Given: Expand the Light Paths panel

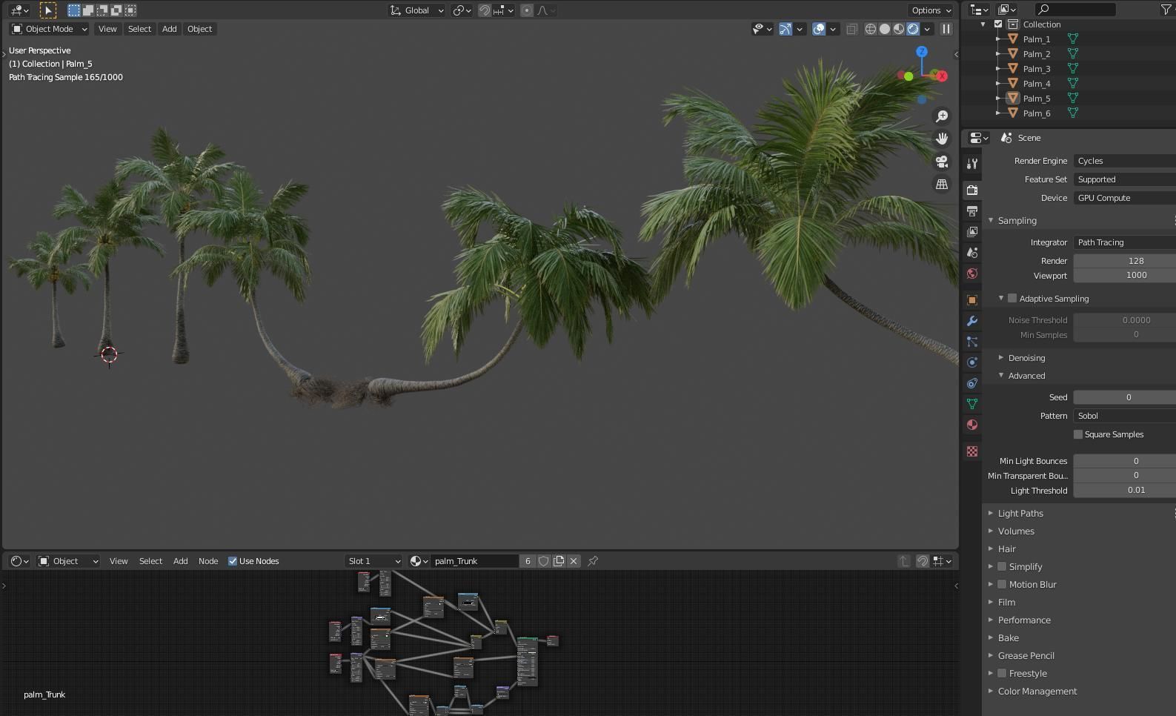Looking at the screenshot, I should 991,513.
